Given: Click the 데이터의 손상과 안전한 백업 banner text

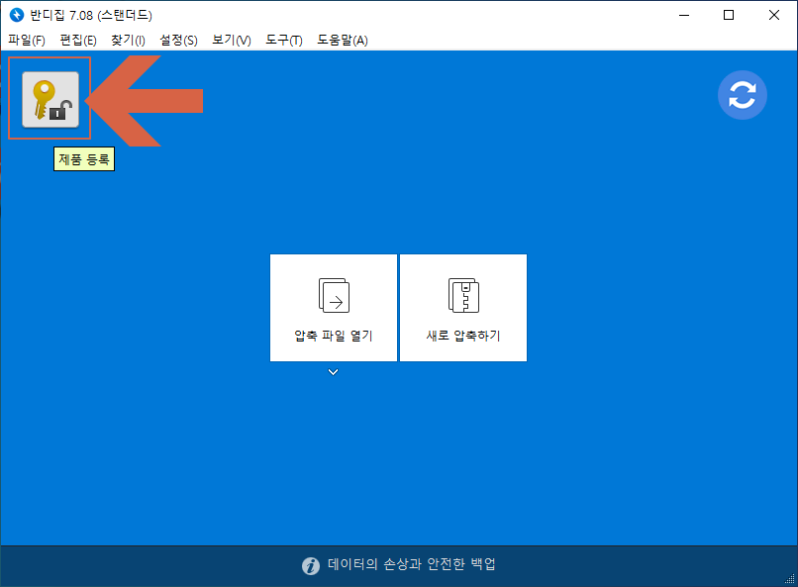Looking at the screenshot, I should click(x=411, y=564).
